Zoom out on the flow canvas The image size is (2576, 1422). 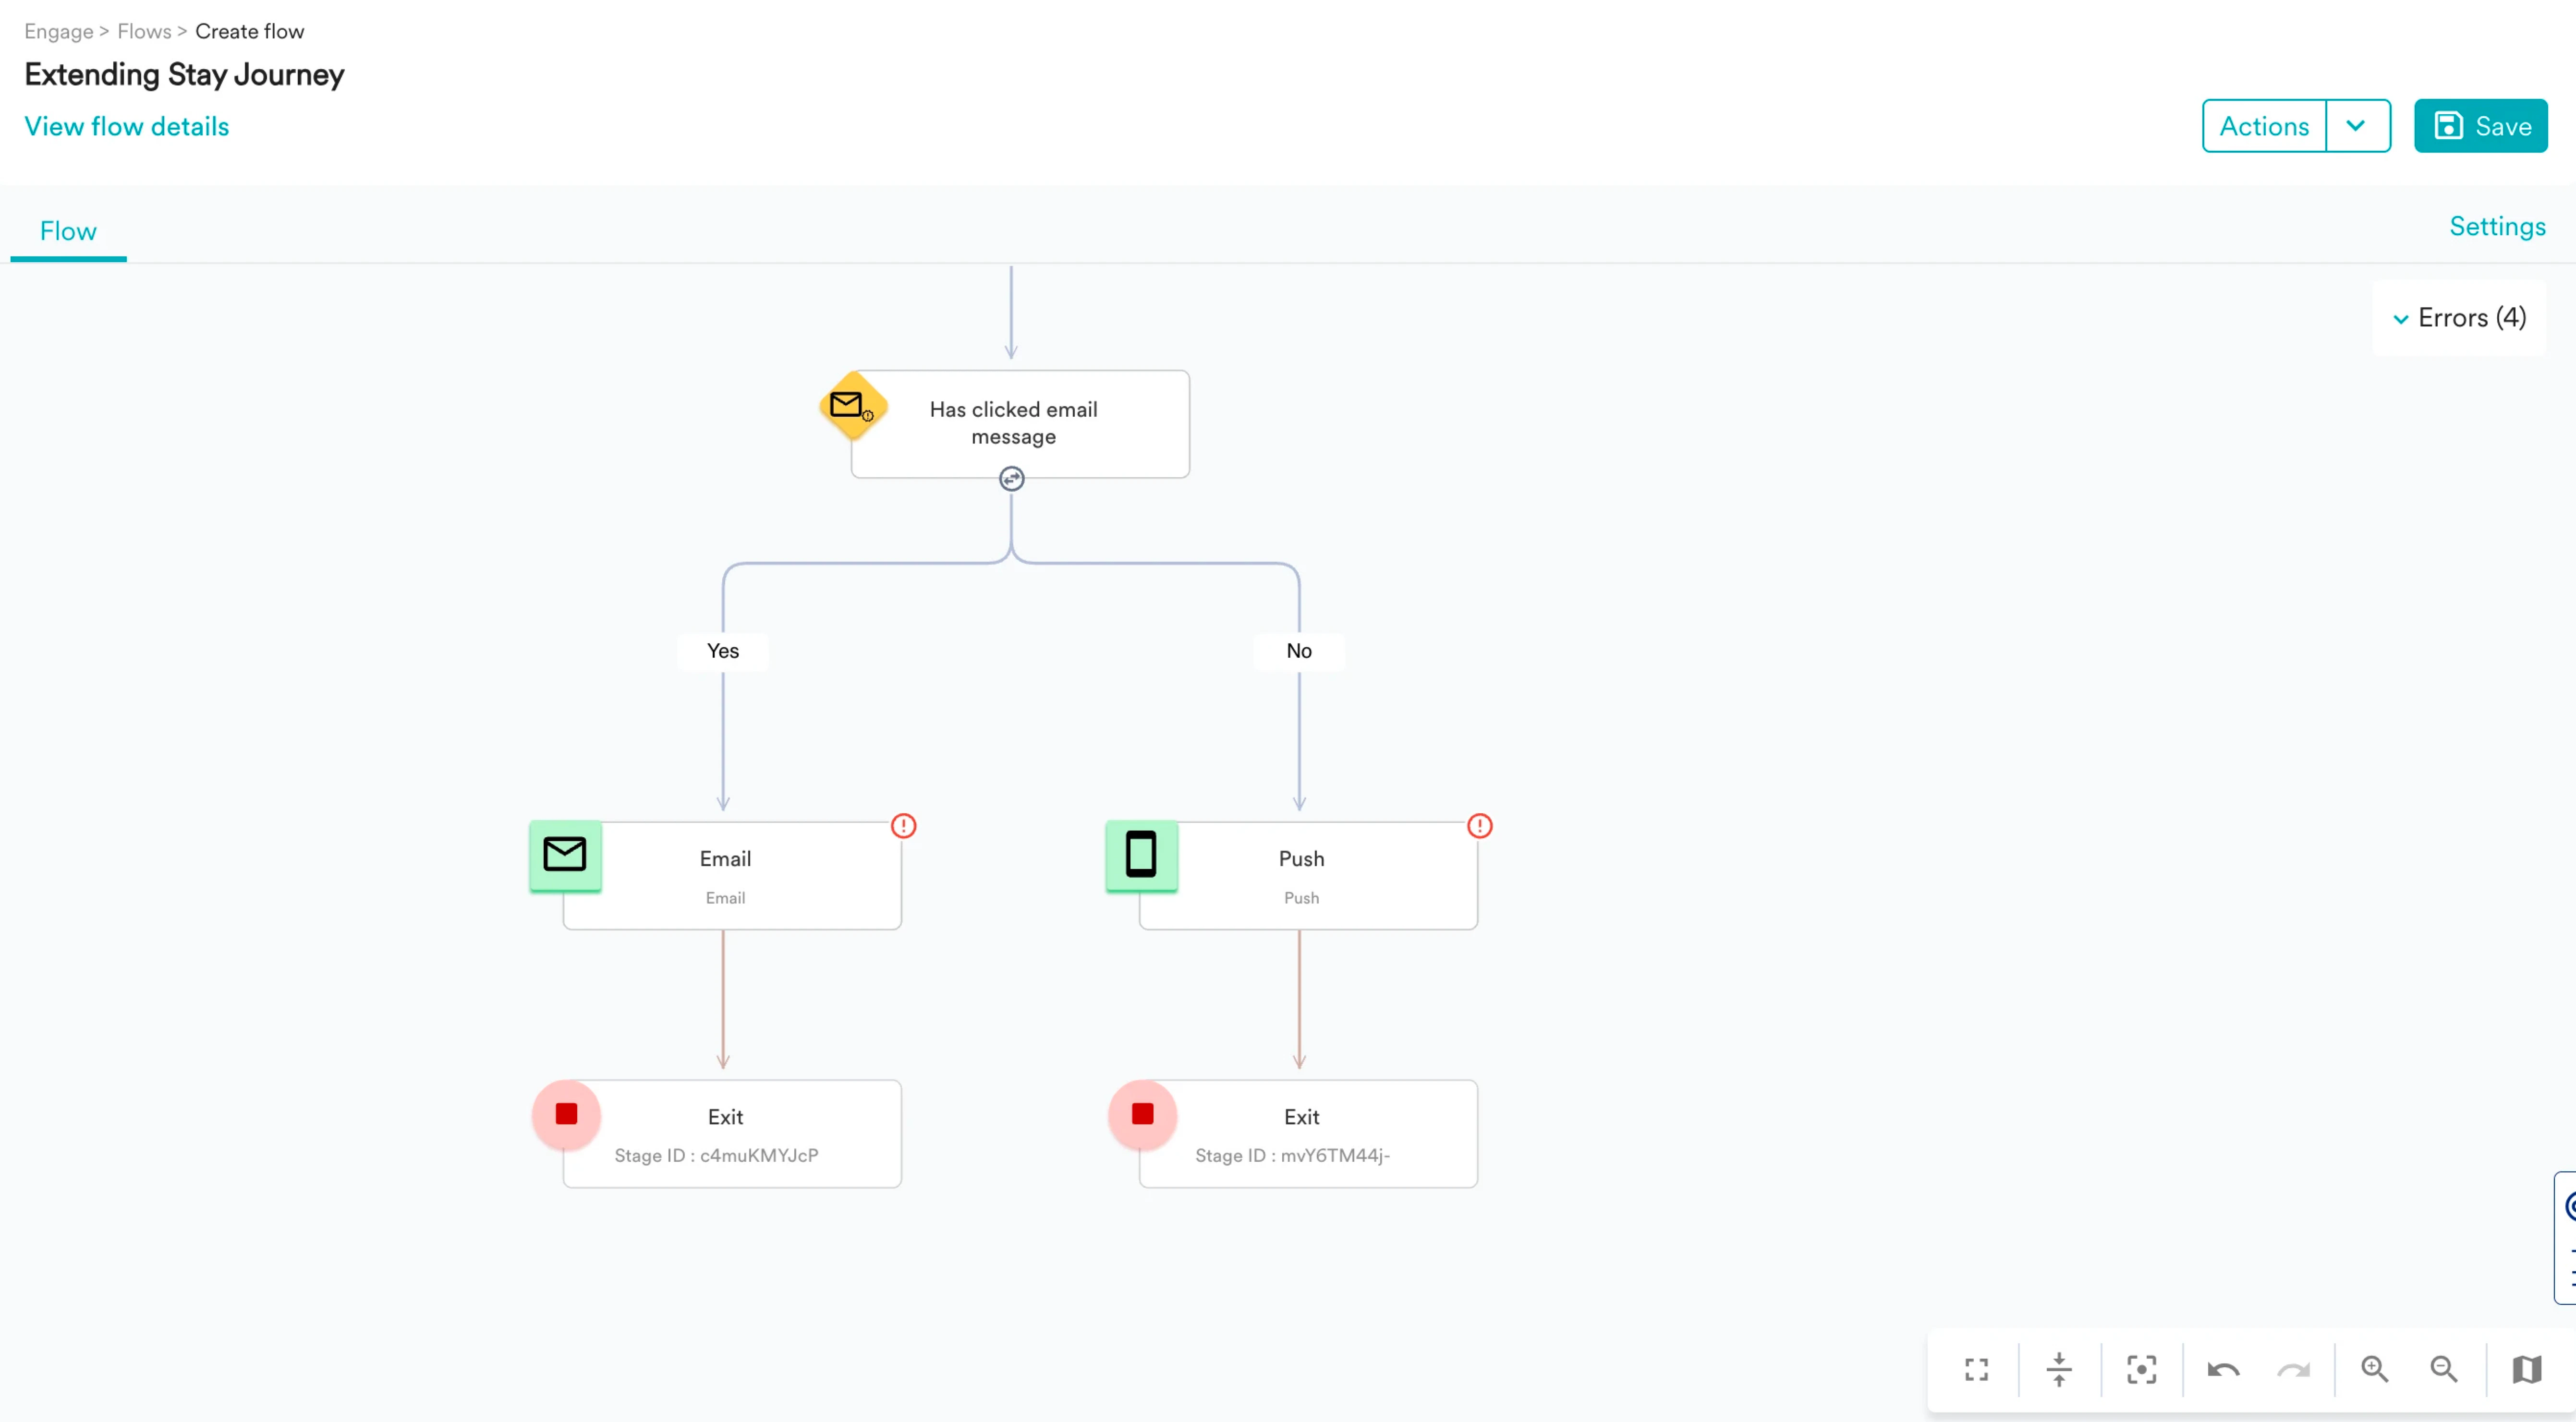(2444, 1369)
